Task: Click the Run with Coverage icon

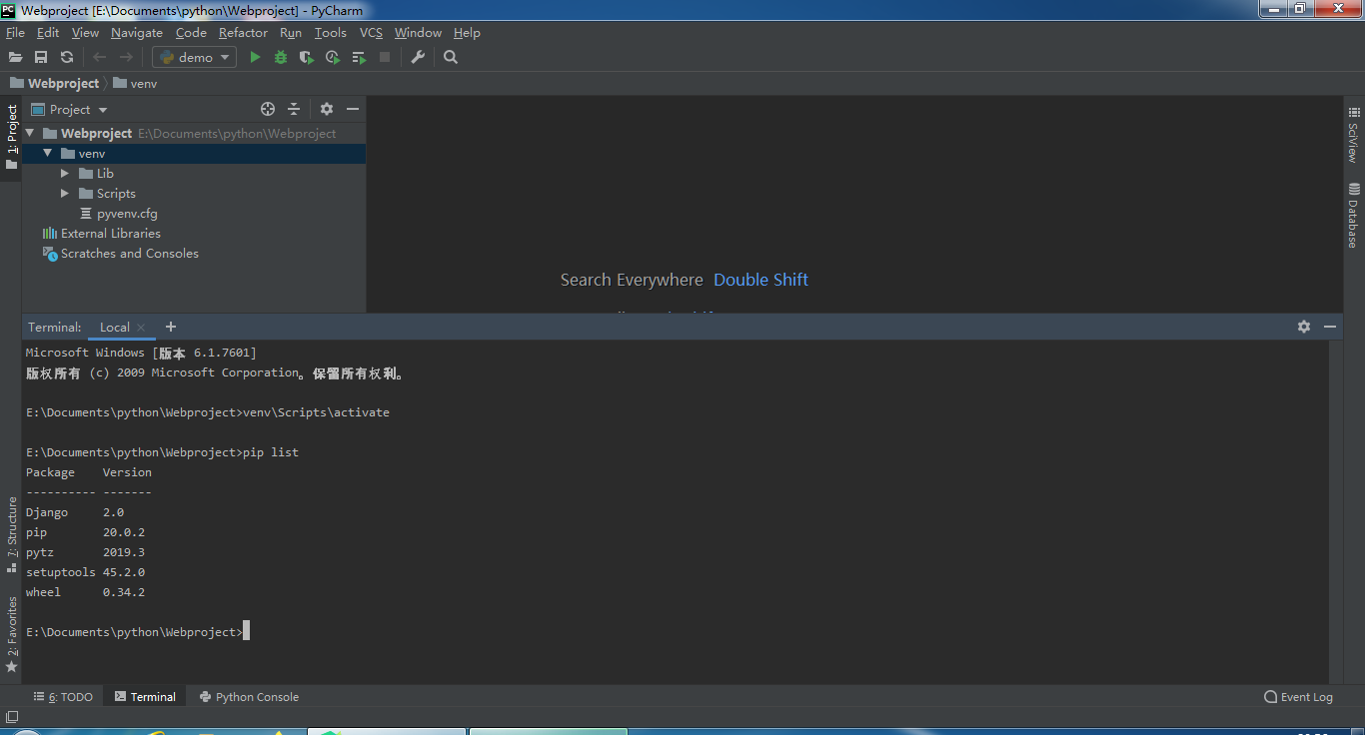Action: (307, 58)
